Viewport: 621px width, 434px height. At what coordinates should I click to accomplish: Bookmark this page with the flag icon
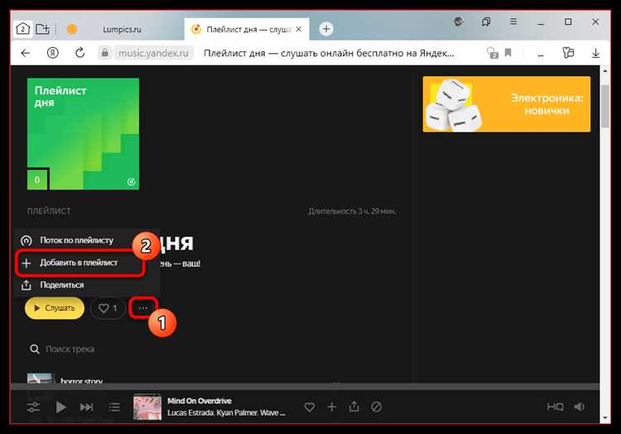pyautogui.click(x=508, y=53)
